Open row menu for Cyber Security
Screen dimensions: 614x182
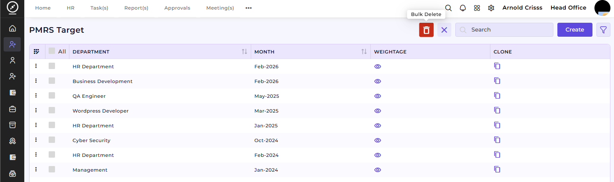[x=36, y=140]
